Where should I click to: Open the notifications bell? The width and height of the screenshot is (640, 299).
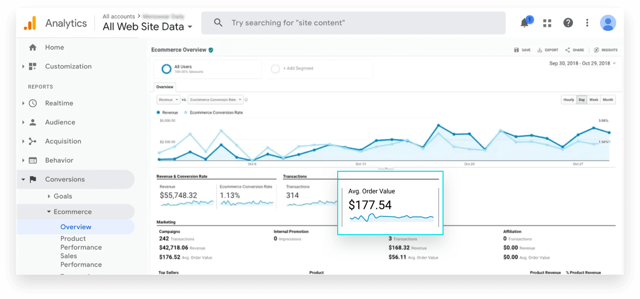tap(524, 22)
